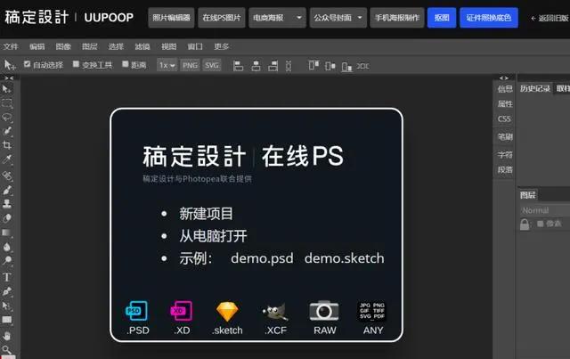
Task: Open the demo.psd example link
Action: pyautogui.click(x=262, y=258)
